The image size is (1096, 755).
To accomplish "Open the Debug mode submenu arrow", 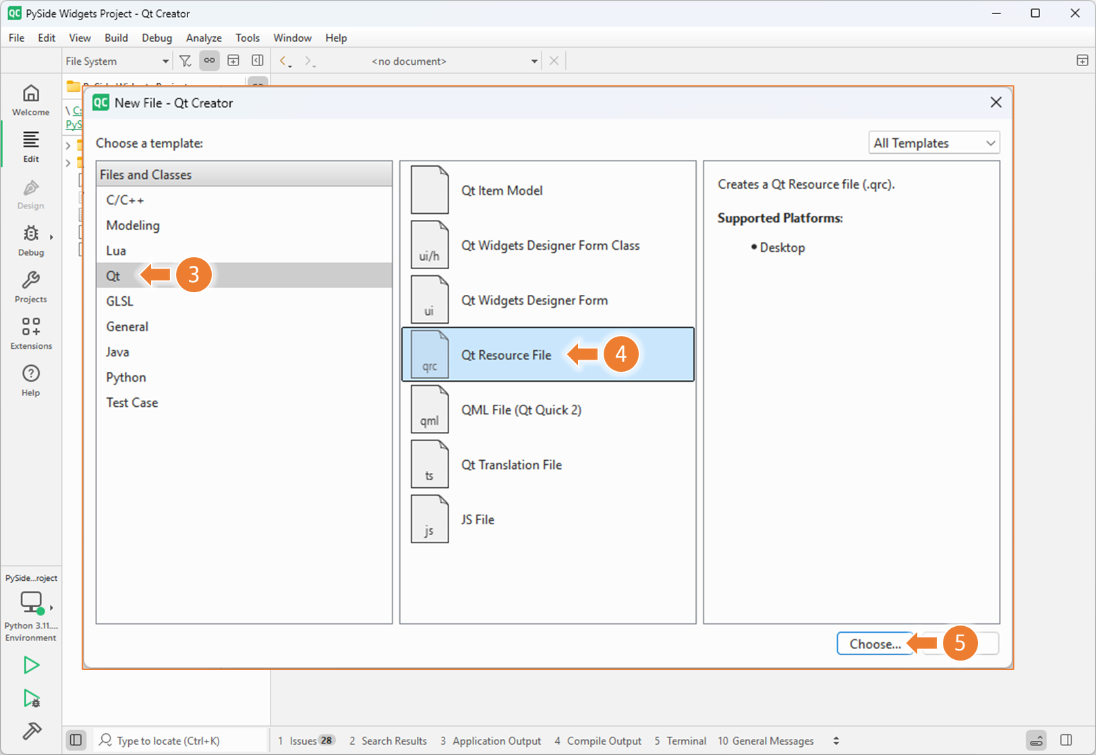I will (x=51, y=236).
